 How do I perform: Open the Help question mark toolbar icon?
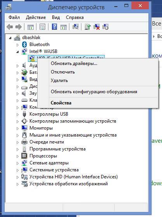point(54,27)
